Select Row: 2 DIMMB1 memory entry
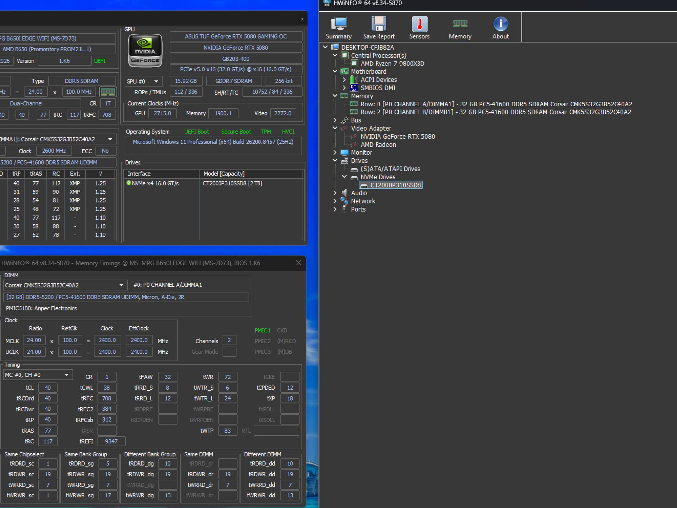The width and height of the screenshot is (677, 508). [x=496, y=112]
